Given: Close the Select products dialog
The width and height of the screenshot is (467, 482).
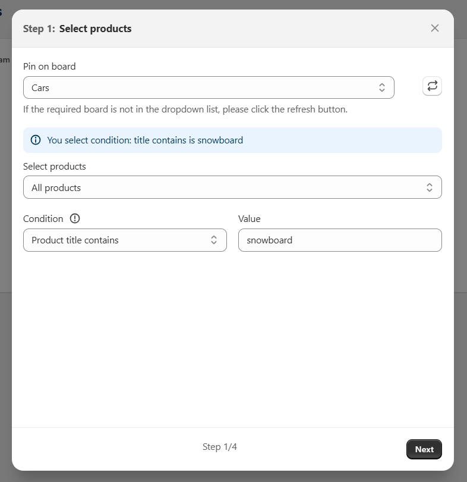Looking at the screenshot, I should [x=435, y=28].
